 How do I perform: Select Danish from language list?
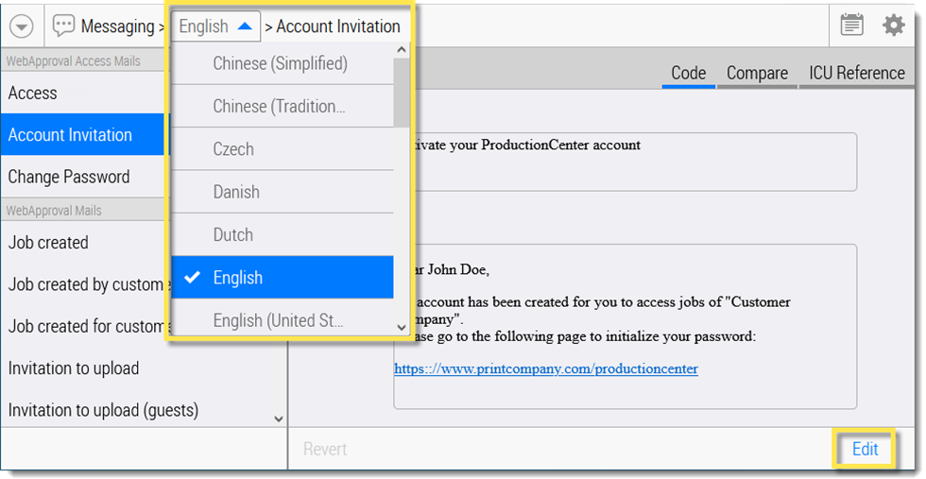283,192
